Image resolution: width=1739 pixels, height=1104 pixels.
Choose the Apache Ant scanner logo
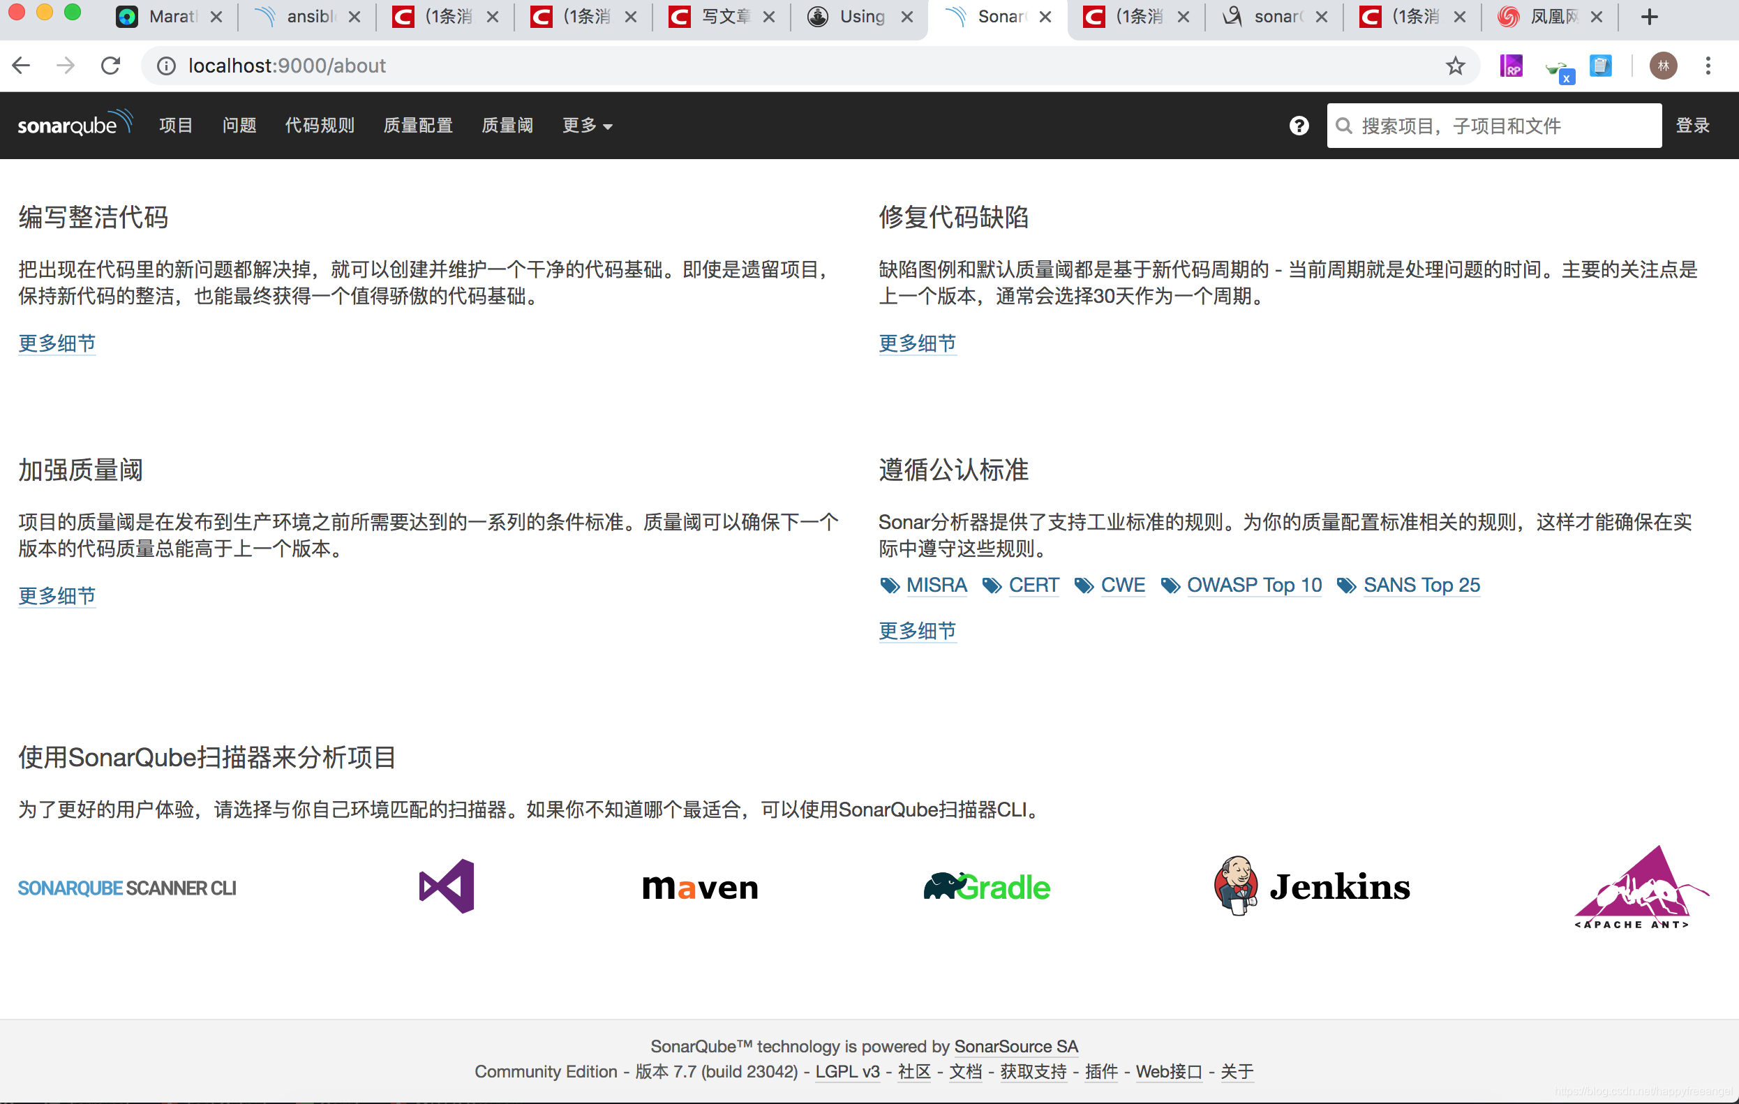click(x=1641, y=887)
